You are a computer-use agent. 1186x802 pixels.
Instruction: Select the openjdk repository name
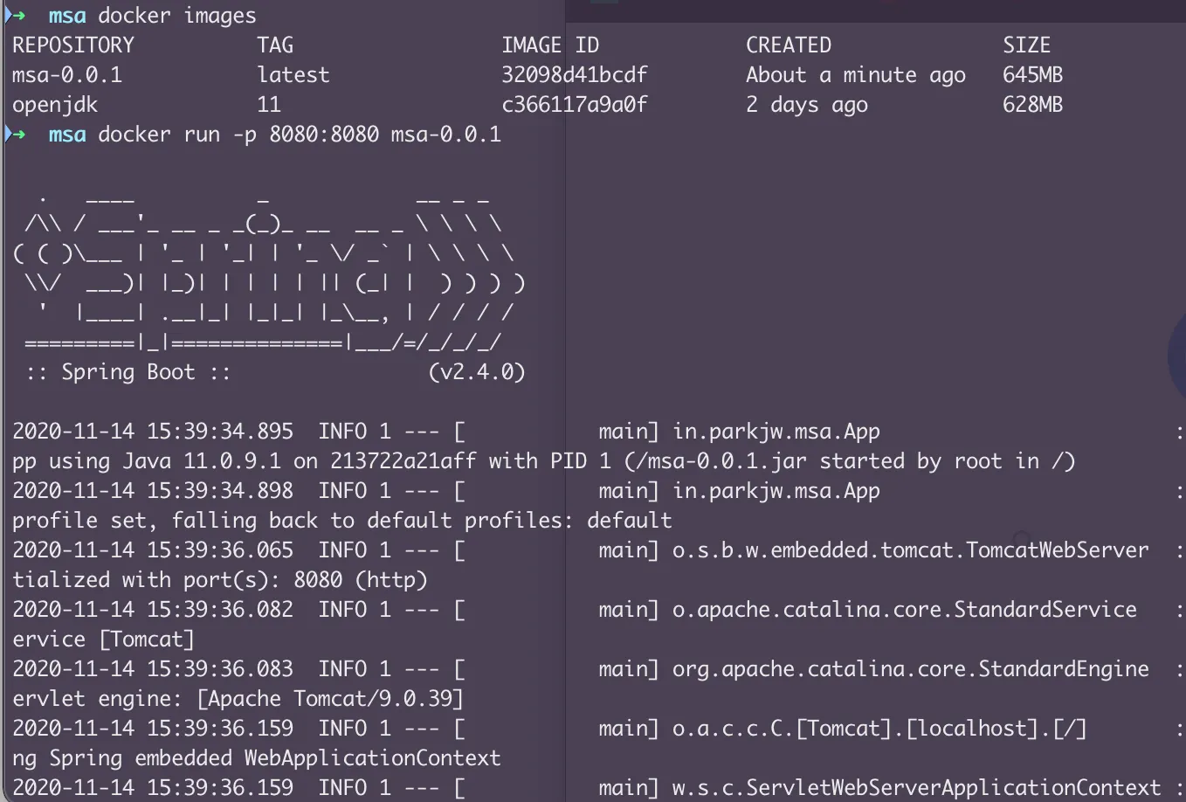point(55,105)
